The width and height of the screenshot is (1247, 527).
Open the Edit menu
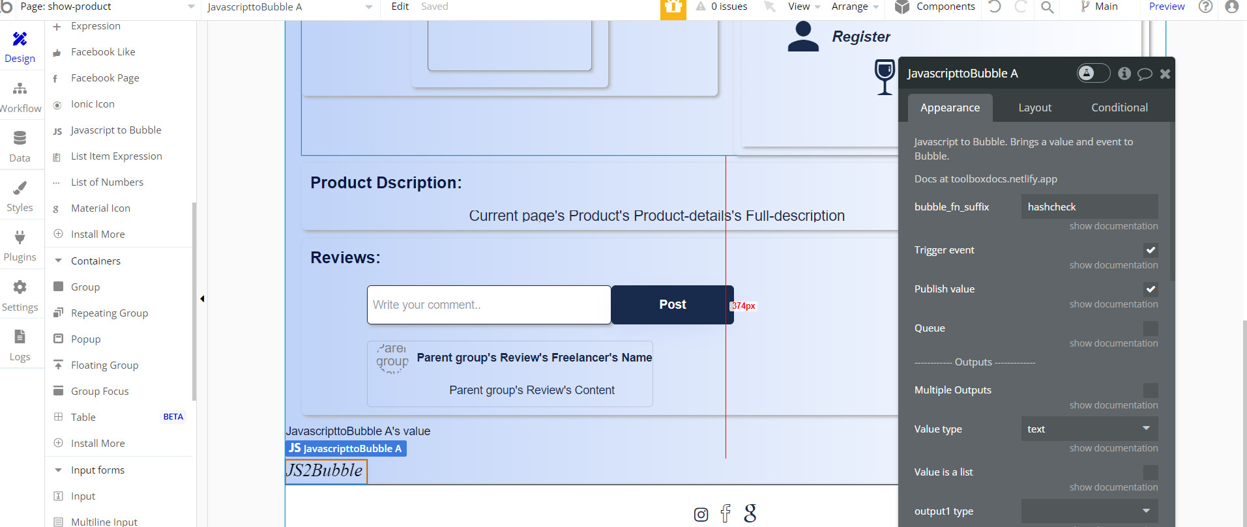[400, 7]
